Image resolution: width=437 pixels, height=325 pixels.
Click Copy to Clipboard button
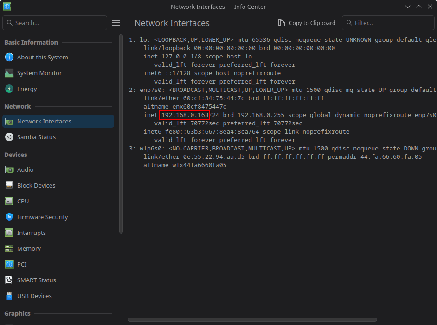(x=307, y=23)
